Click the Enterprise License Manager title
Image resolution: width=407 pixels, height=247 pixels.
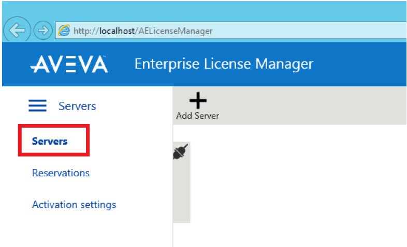coord(224,64)
